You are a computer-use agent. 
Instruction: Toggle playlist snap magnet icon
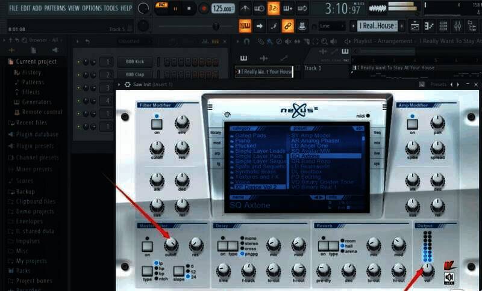[246, 41]
